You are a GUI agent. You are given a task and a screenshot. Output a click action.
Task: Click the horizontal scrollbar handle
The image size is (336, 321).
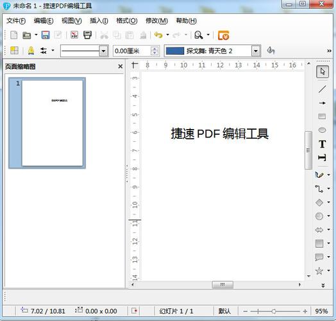point(223,285)
